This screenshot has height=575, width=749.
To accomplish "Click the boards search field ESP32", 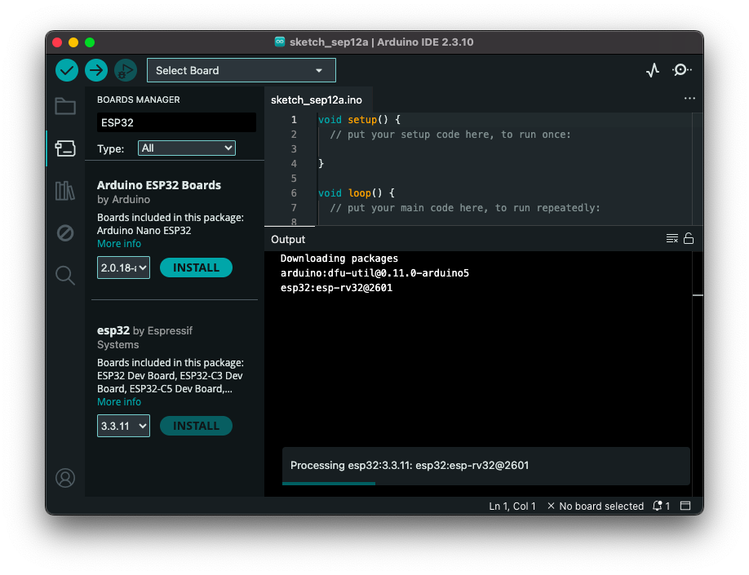I will pyautogui.click(x=176, y=122).
